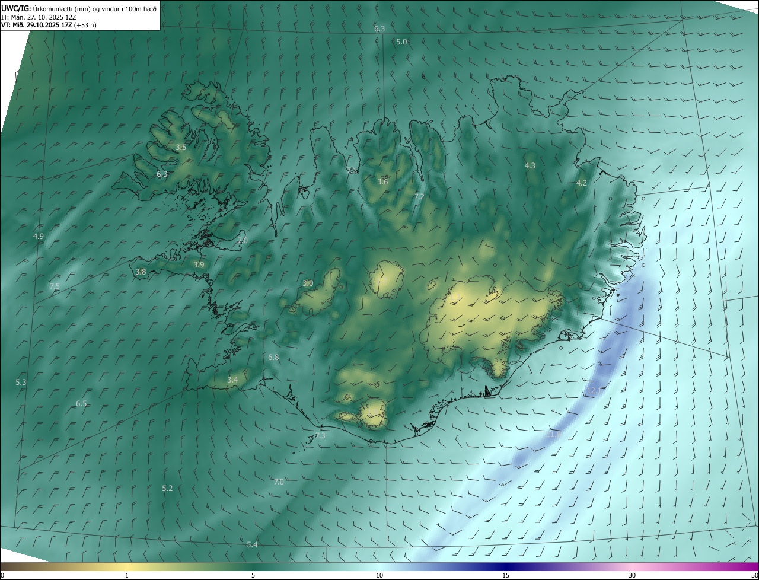
Task: Click the 5.2 value label on the map
Action: (x=167, y=488)
